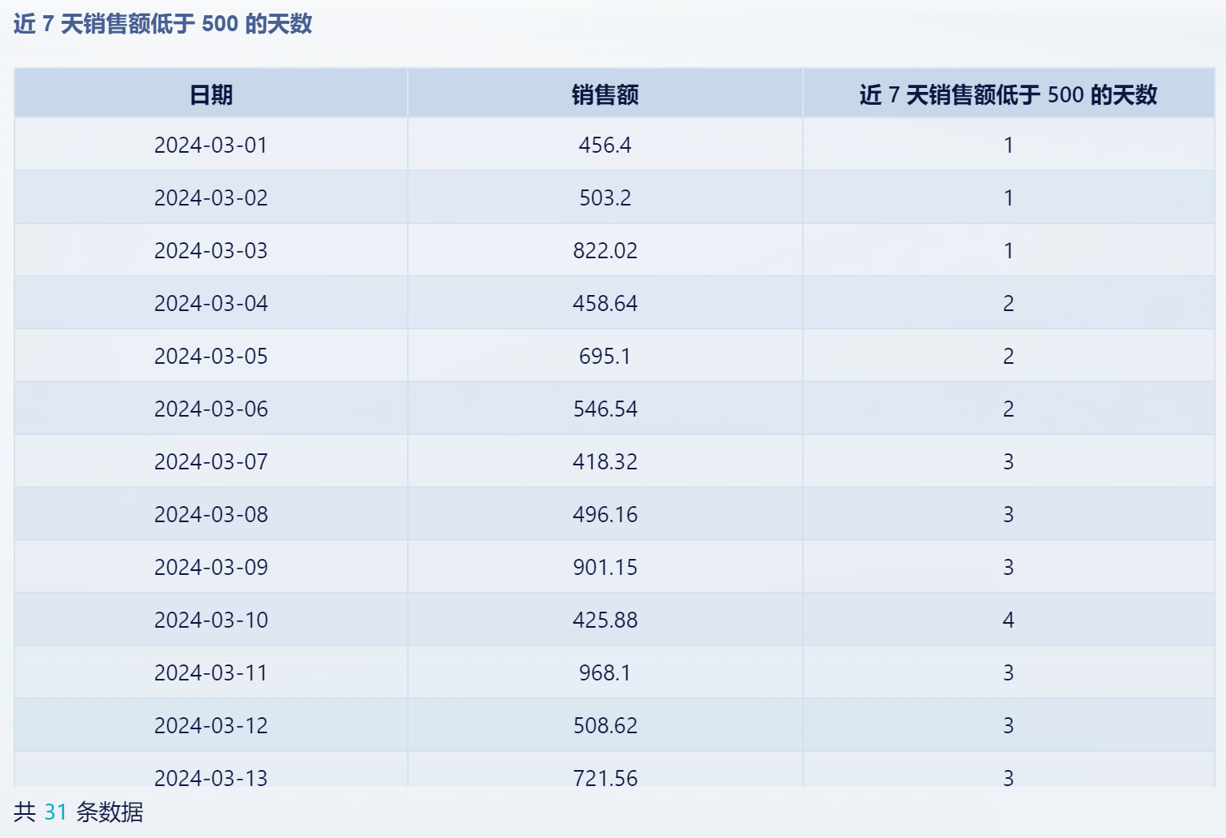Click the 销售额 column header
1226x838 pixels.
point(605,95)
